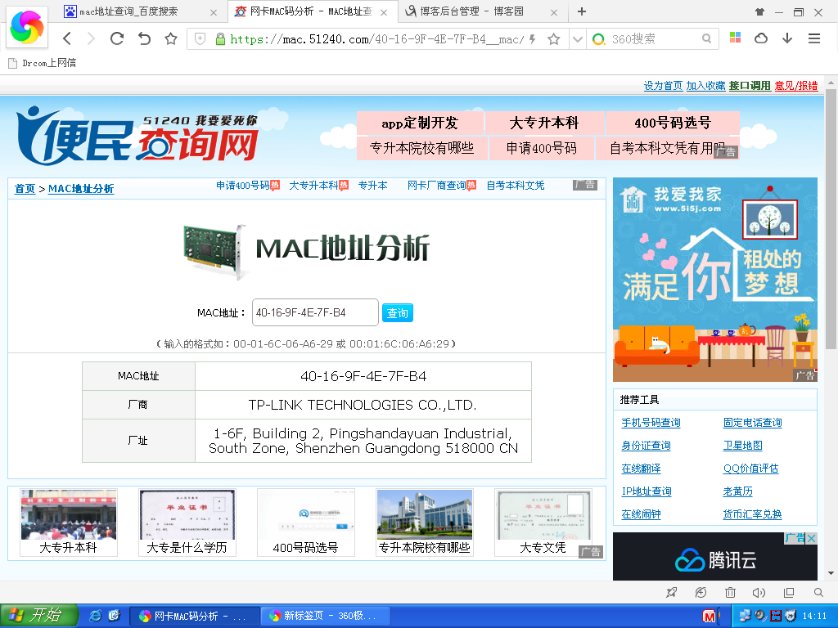Screen dimensions: 838x628
Task: Click into the MAC地址 input field
Action: tap(315, 312)
